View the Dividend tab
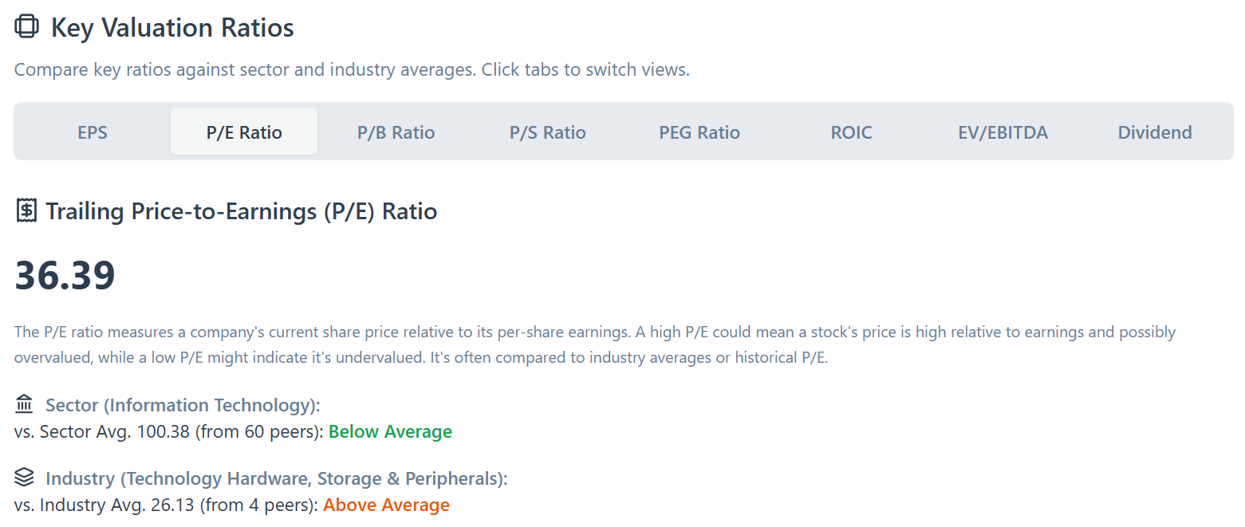Image resolution: width=1245 pixels, height=527 pixels. (x=1155, y=132)
